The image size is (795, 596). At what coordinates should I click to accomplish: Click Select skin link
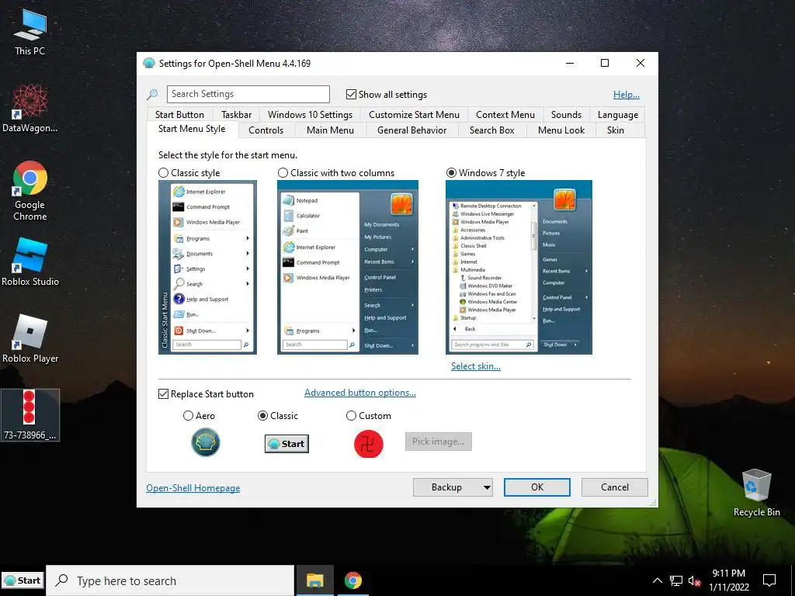(476, 366)
